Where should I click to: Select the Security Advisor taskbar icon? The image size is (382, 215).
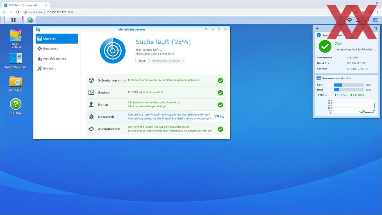30,20
